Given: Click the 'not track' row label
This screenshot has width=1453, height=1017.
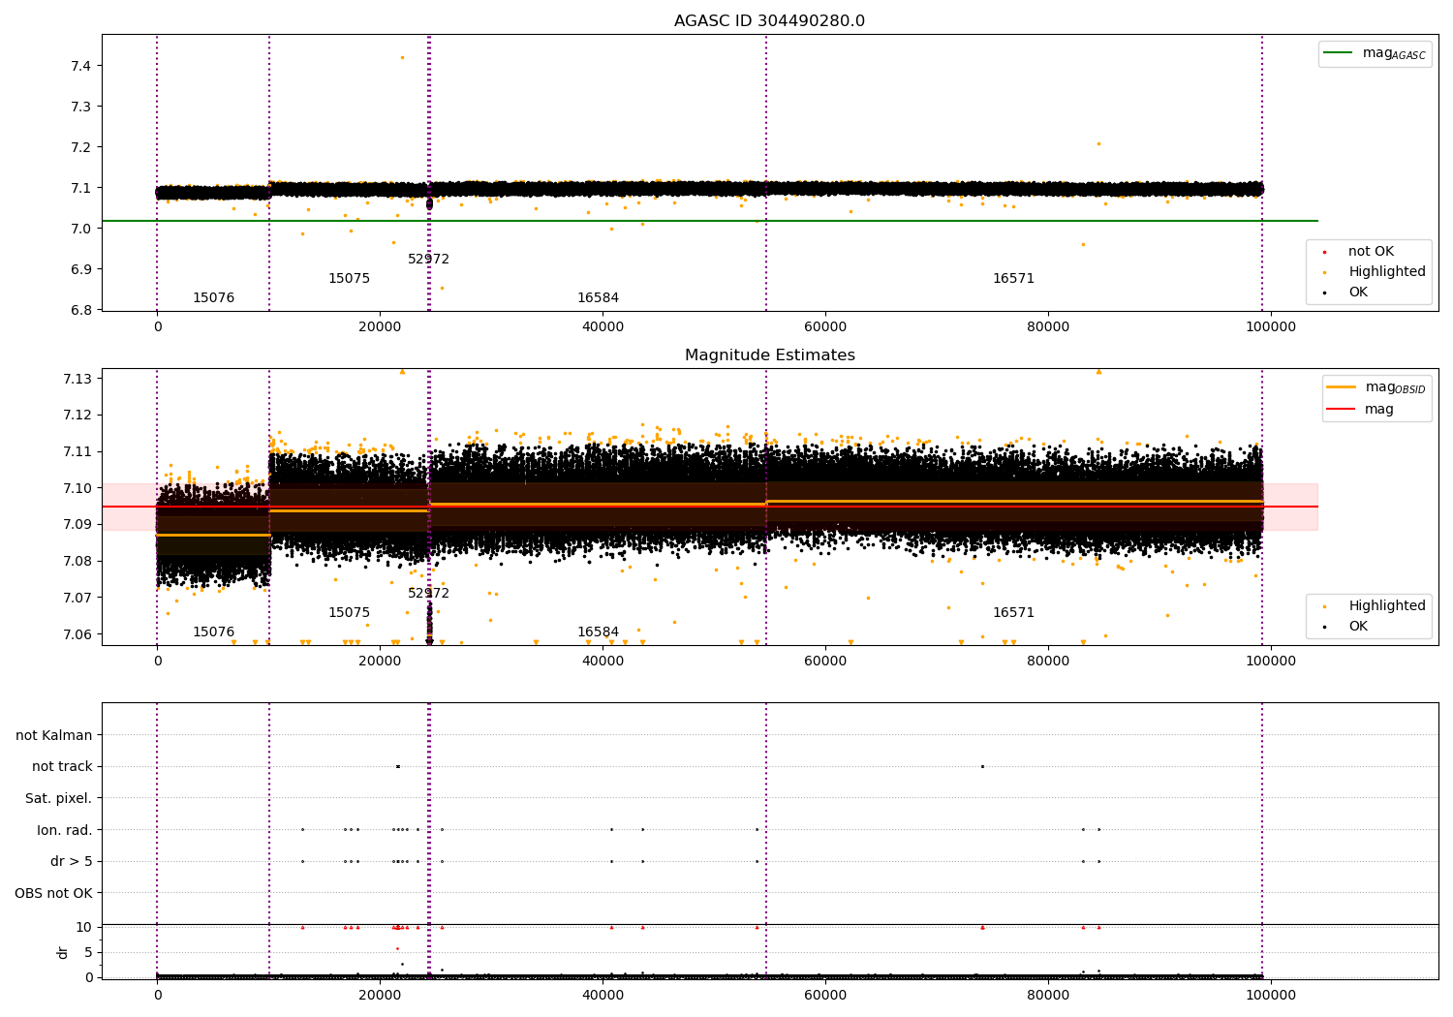Looking at the screenshot, I should [62, 767].
